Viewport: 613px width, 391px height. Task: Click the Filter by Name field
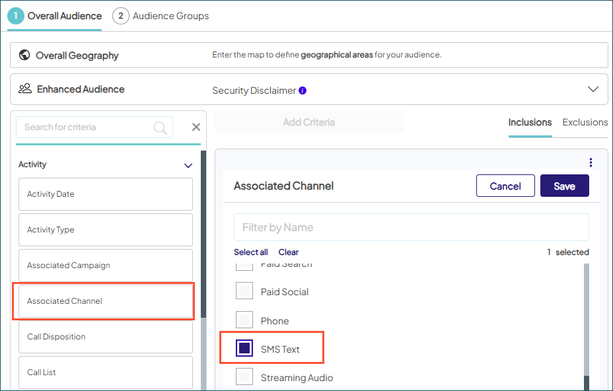(411, 227)
